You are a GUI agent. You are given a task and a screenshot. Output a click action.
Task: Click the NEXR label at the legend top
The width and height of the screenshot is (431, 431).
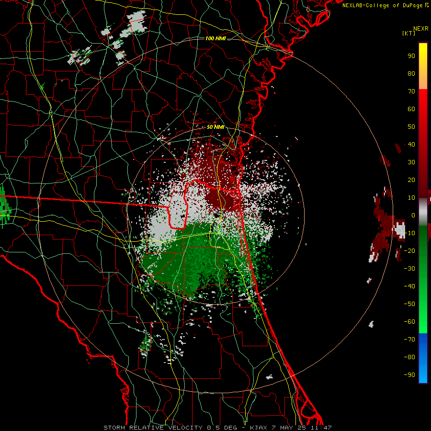pos(420,29)
